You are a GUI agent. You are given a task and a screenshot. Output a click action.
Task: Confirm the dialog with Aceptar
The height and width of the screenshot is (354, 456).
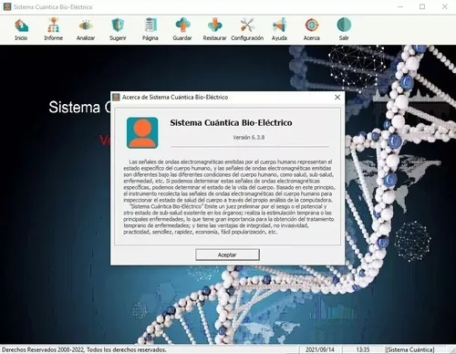pos(227,255)
